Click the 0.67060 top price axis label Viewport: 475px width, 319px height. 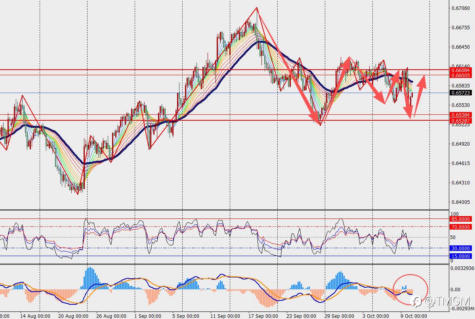[460, 8]
